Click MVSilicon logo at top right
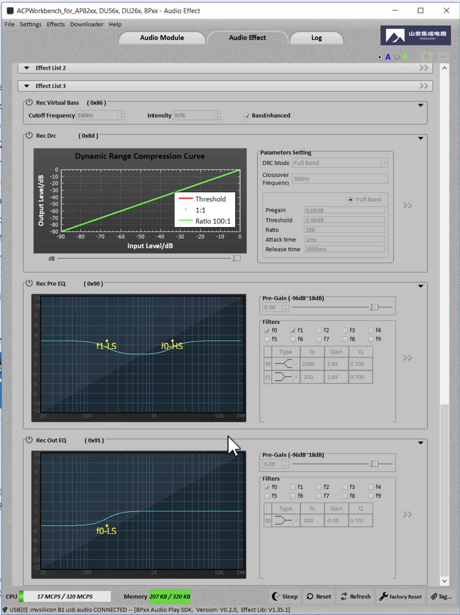 pos(416,35)
